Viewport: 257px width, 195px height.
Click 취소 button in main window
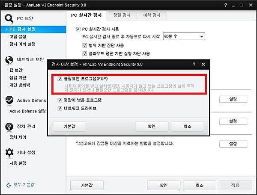click(200, 185)
